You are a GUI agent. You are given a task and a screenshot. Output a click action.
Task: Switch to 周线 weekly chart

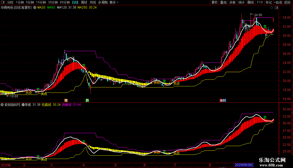tap(84, 2)
